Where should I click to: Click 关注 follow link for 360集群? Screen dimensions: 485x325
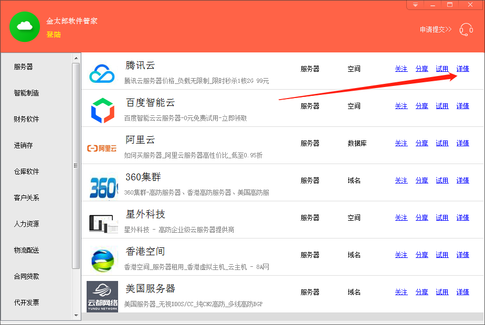[x=401, y=180]
